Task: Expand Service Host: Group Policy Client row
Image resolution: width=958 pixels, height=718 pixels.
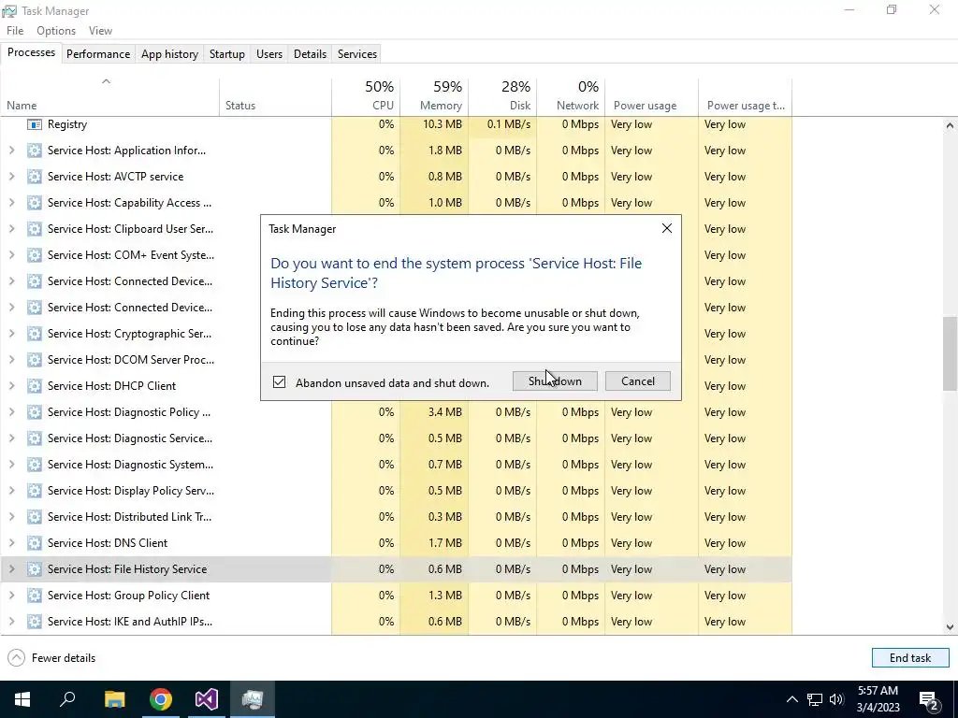Action: click(x=11, y=596)
